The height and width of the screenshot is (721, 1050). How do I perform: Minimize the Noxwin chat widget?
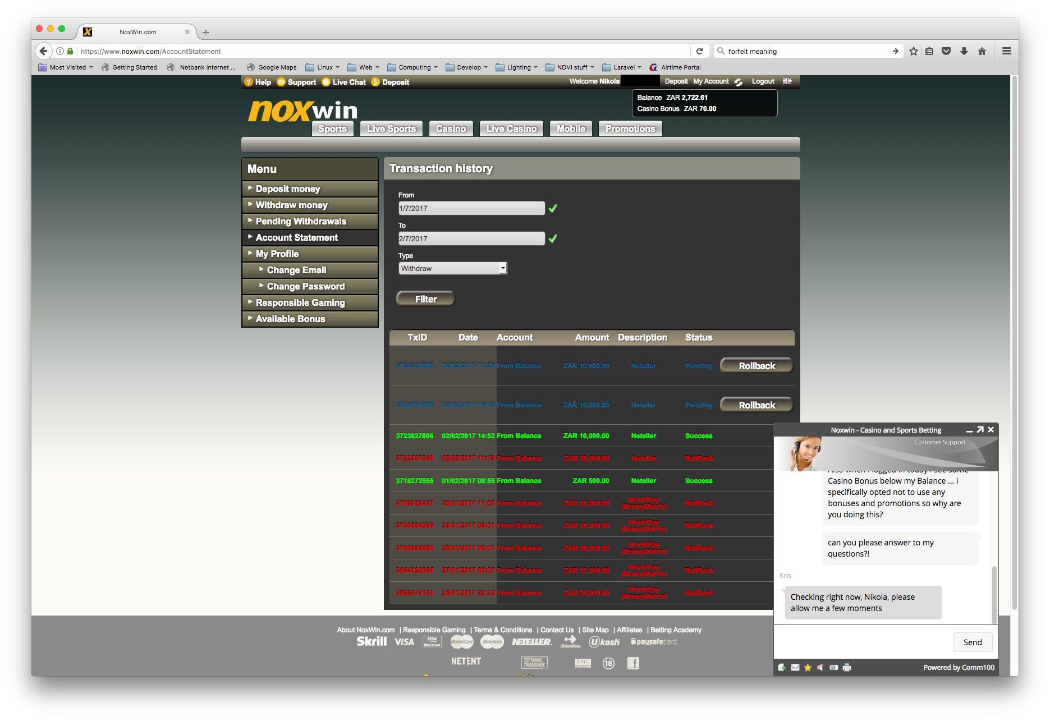(x=969, y=430)
